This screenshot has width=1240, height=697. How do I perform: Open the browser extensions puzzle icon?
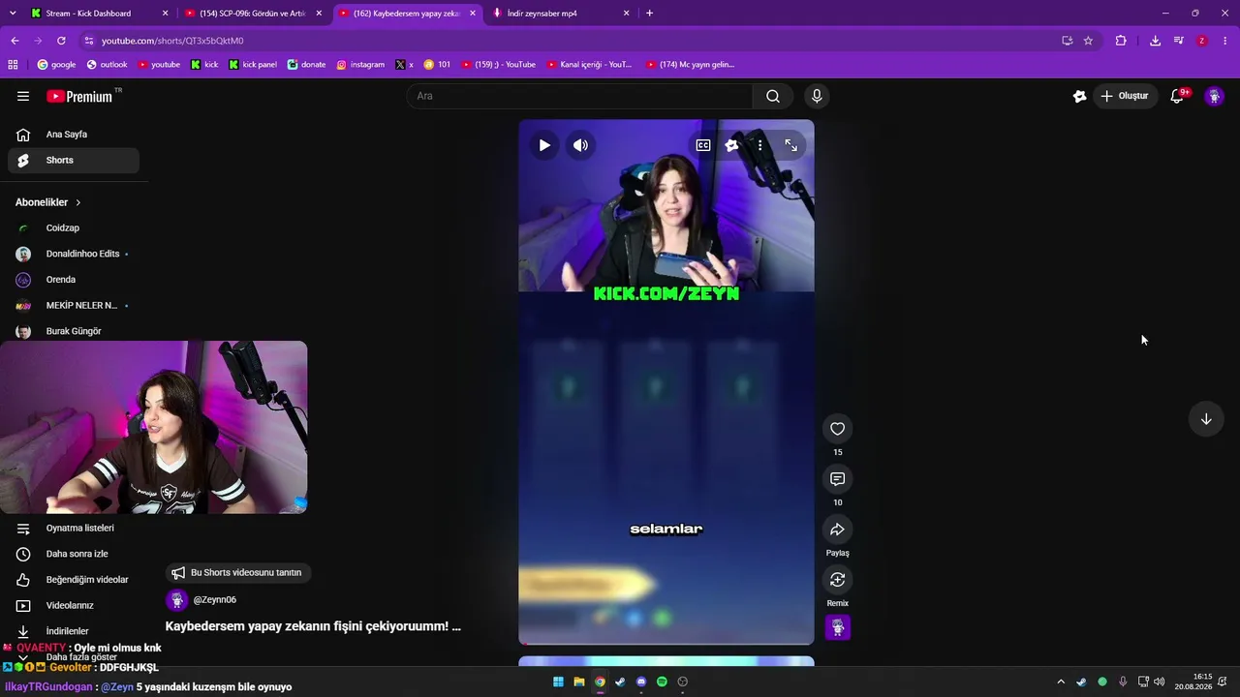(x=1121, y=41)
